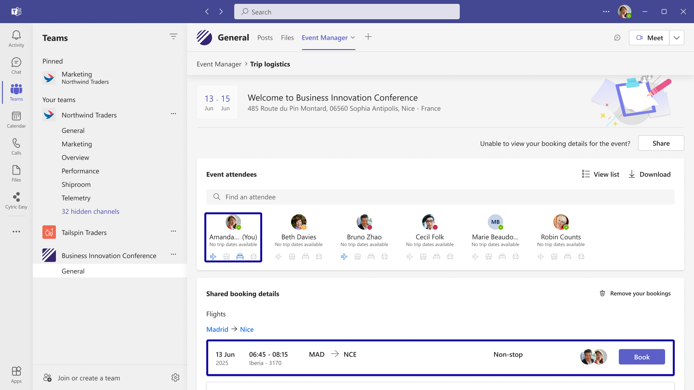Image resolution: width=694 pixels, height=390 pixels.
Task: Open the Event Manager tab dropdown chevron
Action: pos(353,38)
